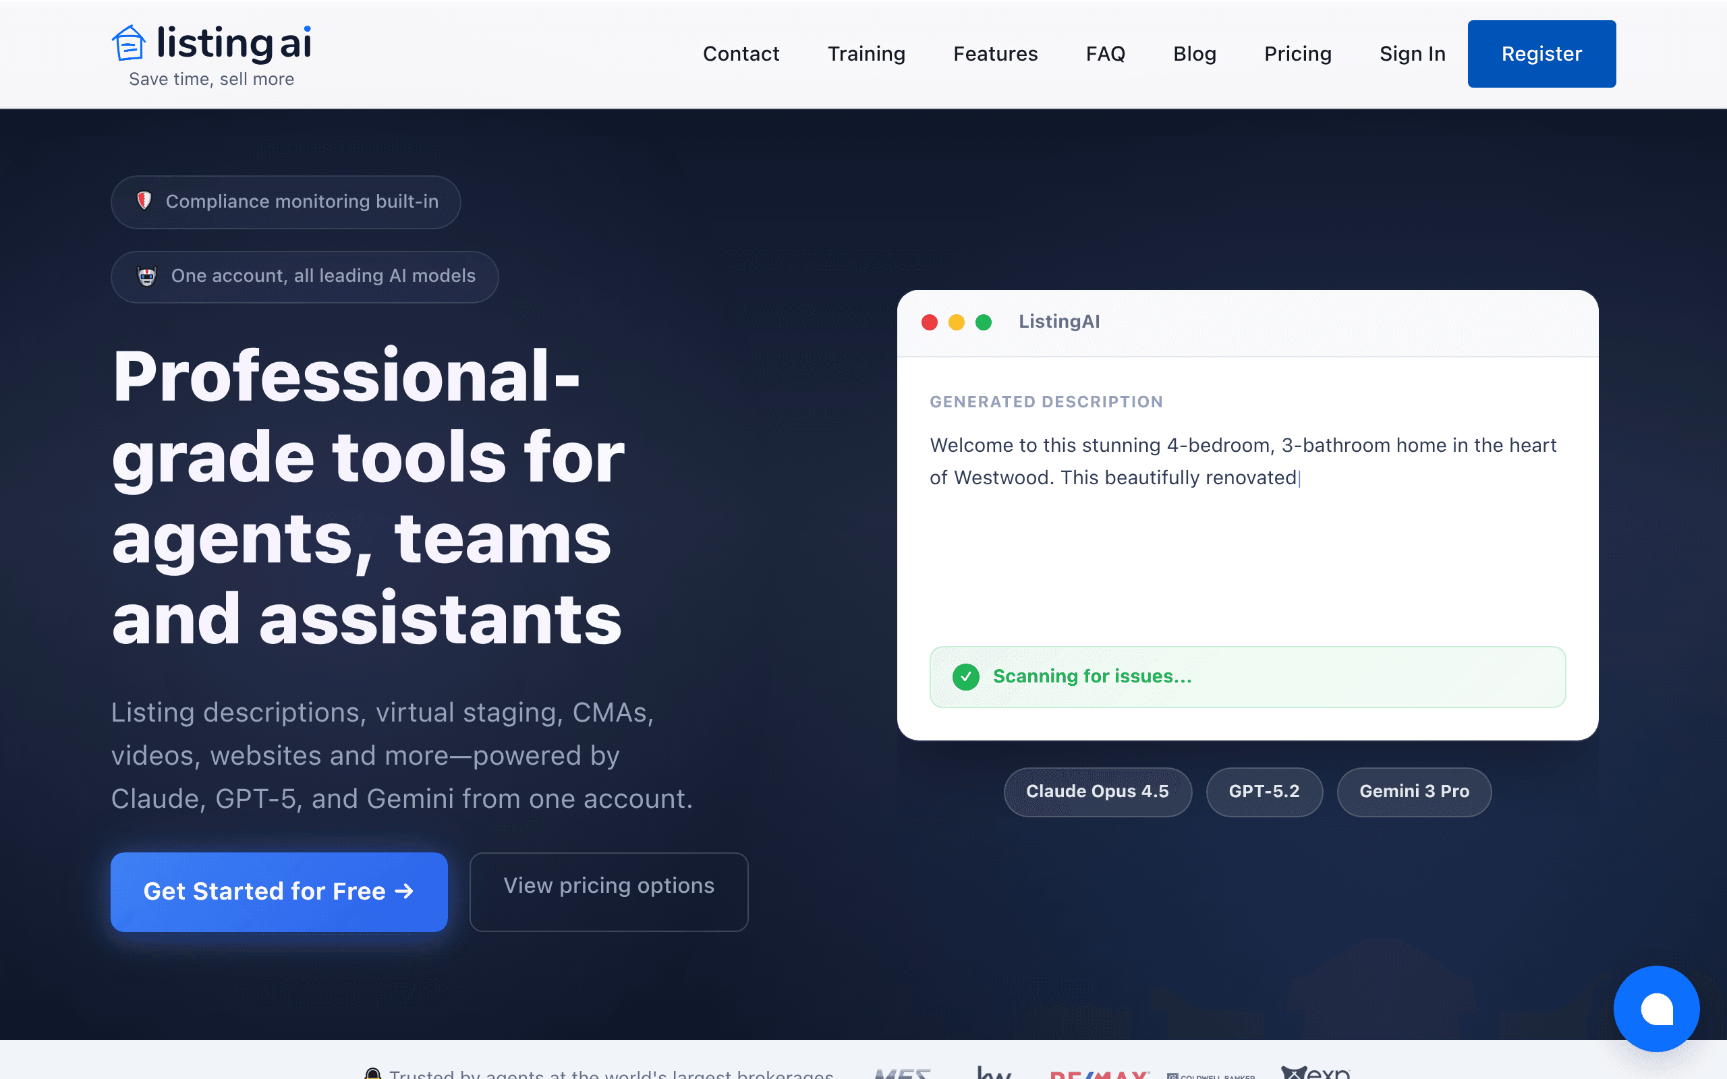Open the Contact page
This screenshot has height=1079, width=1727.
(741, 54)
